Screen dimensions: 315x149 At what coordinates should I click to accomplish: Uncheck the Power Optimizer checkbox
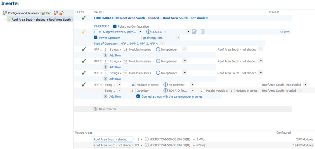point(96,38)
